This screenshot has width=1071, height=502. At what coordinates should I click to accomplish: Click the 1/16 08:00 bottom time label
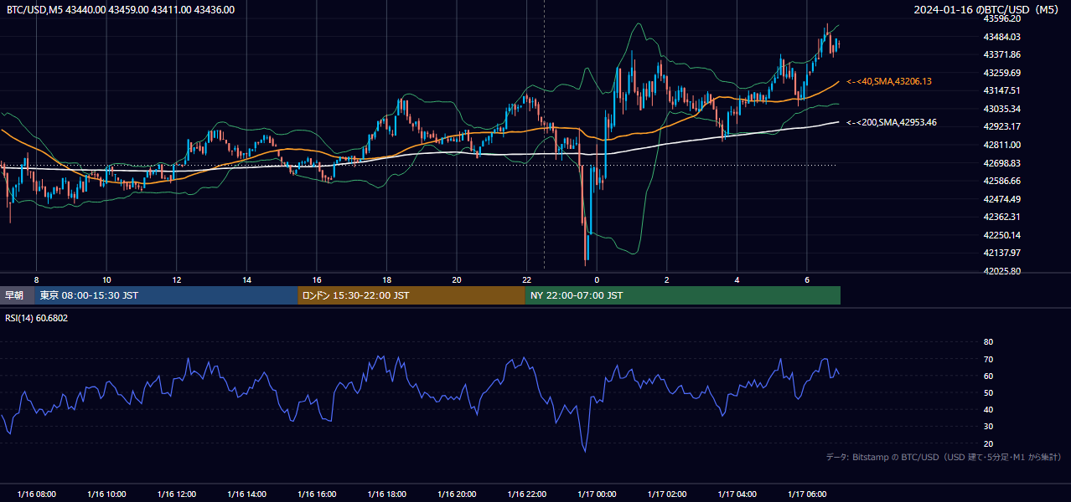pyautogui.click(x=36, y=494)
